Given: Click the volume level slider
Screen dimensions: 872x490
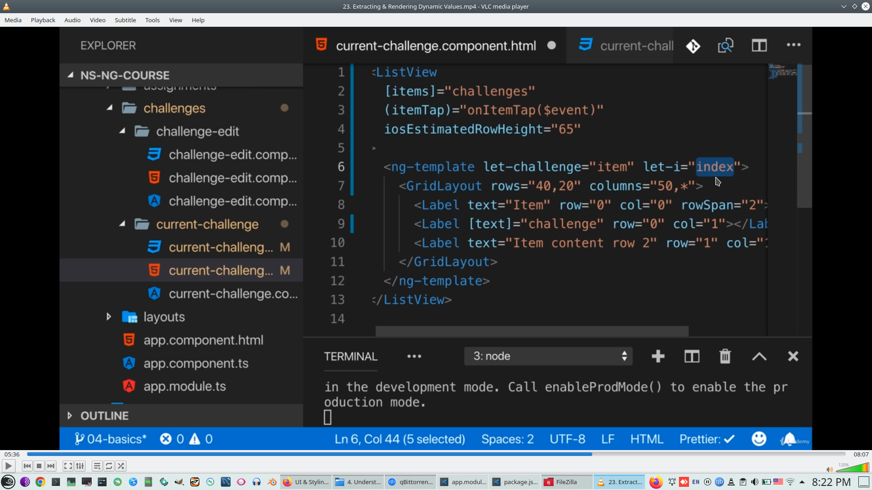Looking at the screenshot, I should (x=854, y=468).
